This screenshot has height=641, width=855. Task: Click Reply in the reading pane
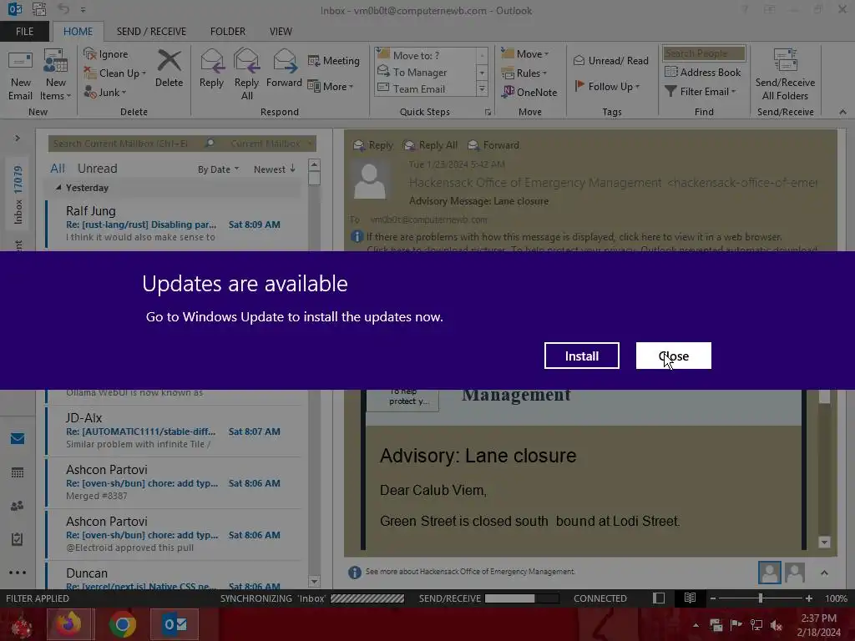click(373, 145)
